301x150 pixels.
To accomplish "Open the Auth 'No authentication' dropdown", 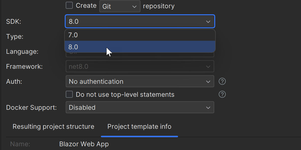I will 140,81.
